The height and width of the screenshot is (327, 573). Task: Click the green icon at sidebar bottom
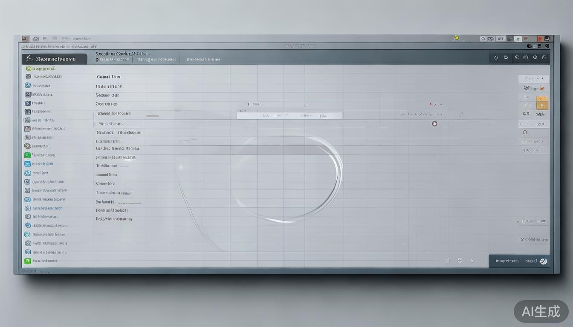(x=28, y=261)
